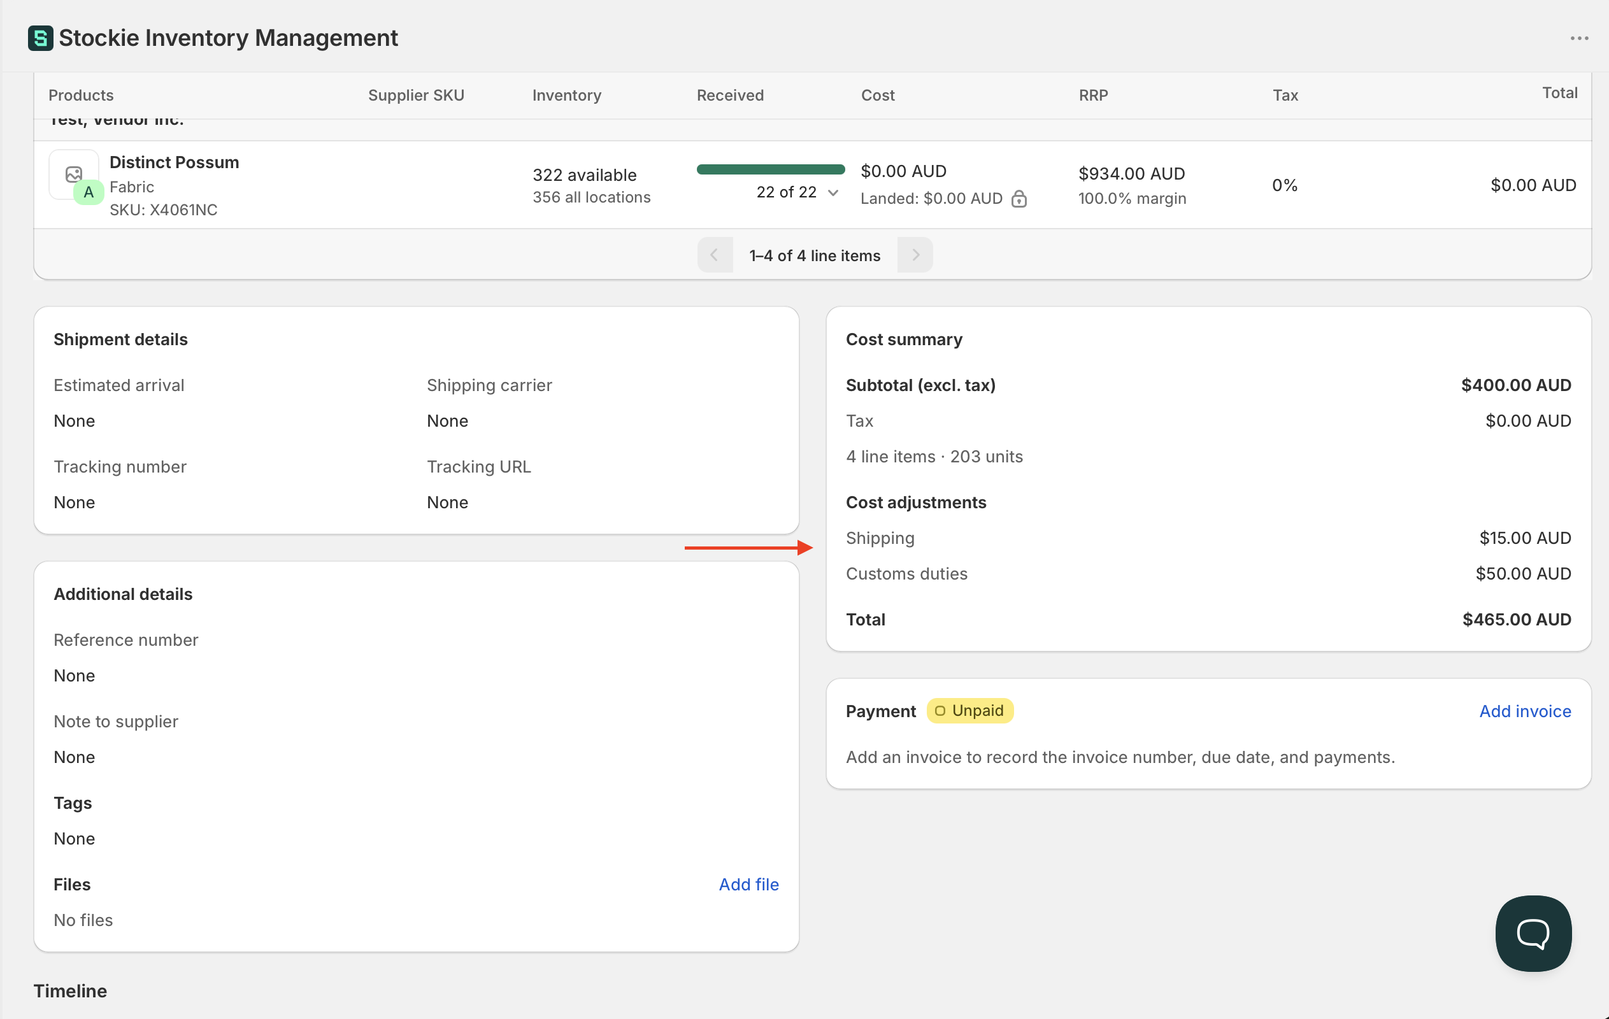Viewport: 1609px width, 1019px height.
Task: Click SKU: X4061NC text
Action: [163, 210]
